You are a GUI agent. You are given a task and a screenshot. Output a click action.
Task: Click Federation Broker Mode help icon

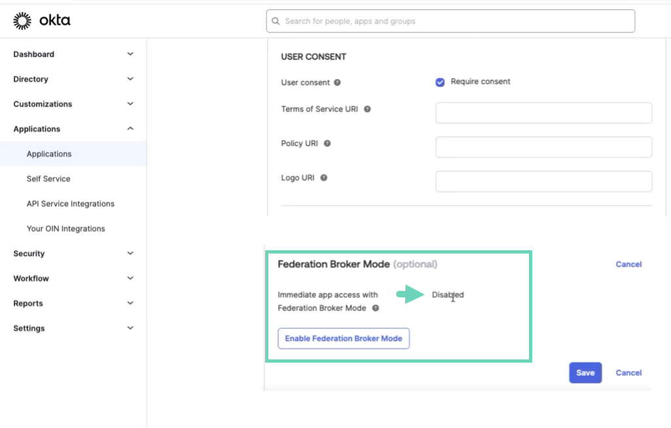coord(376,308)
